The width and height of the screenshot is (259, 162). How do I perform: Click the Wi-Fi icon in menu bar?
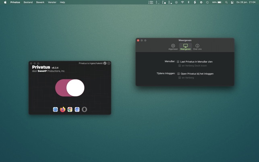tap(182, 2)
